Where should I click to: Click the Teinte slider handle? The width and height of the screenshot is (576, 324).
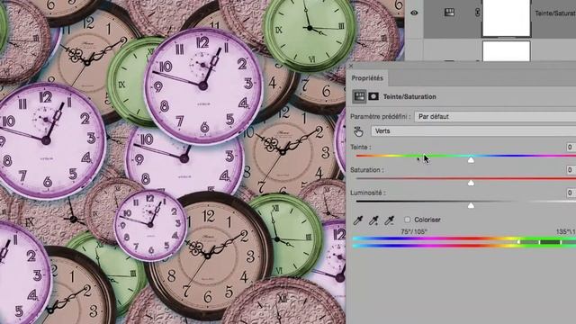(x=471, y=160)
